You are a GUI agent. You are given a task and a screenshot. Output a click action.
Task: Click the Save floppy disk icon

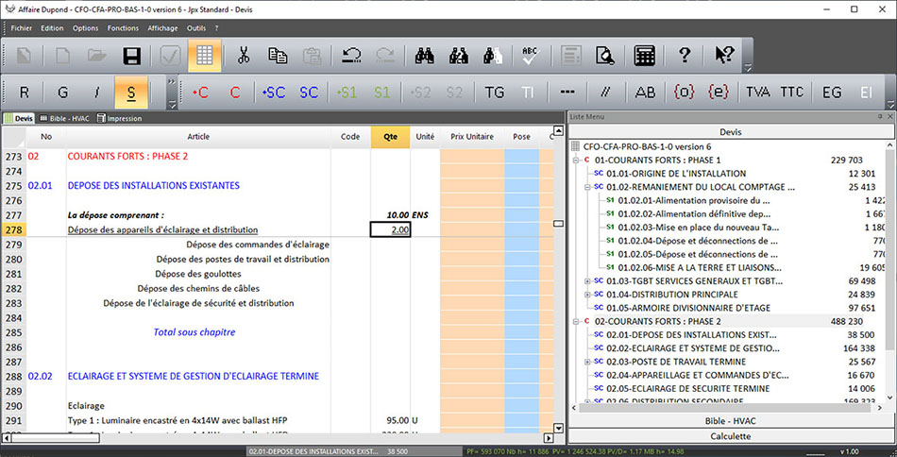click(x=131, y=56)
